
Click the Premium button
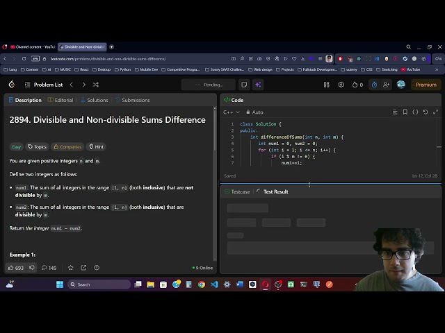click(426, 85)
